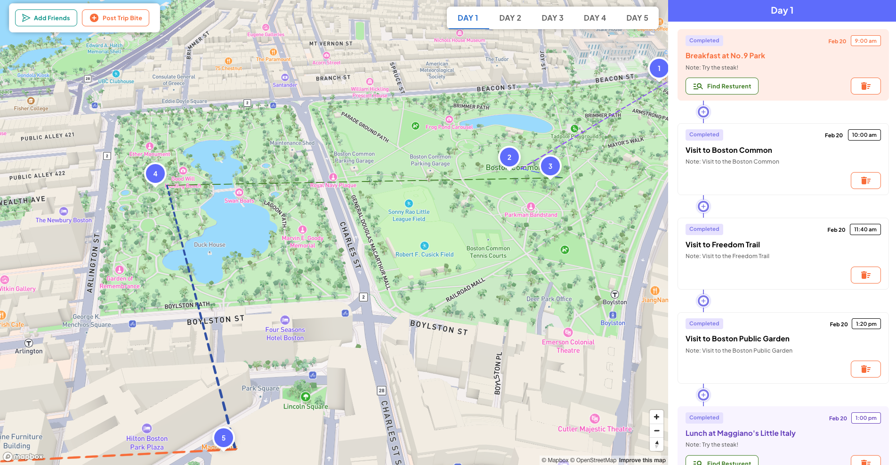Click the Four Seasons Hotel Boston icon
Screen dimensions: 896x465
coord(285,320)
